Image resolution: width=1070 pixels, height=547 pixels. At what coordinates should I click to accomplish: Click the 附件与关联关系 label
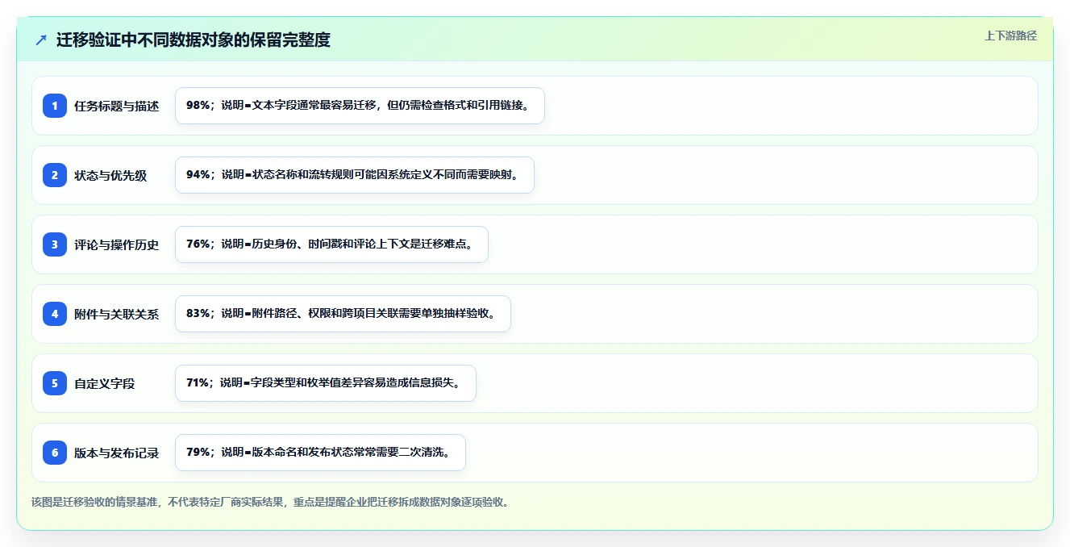(117, 314)
